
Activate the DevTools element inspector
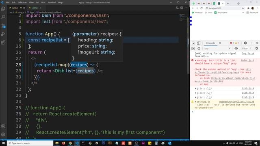point(193,43)
